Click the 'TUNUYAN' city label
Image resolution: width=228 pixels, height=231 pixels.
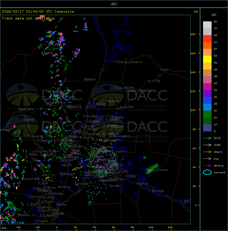[58, 214]
